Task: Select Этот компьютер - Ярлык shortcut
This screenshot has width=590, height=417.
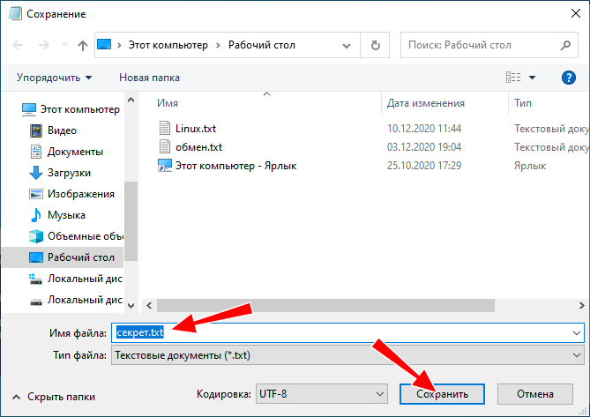Action: pos(235,165)
